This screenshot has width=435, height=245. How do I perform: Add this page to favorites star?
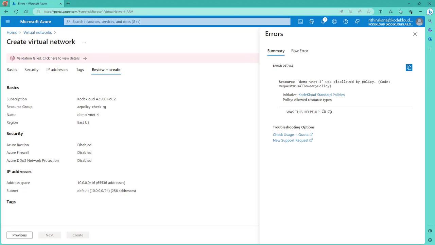[x=368, y=12]
